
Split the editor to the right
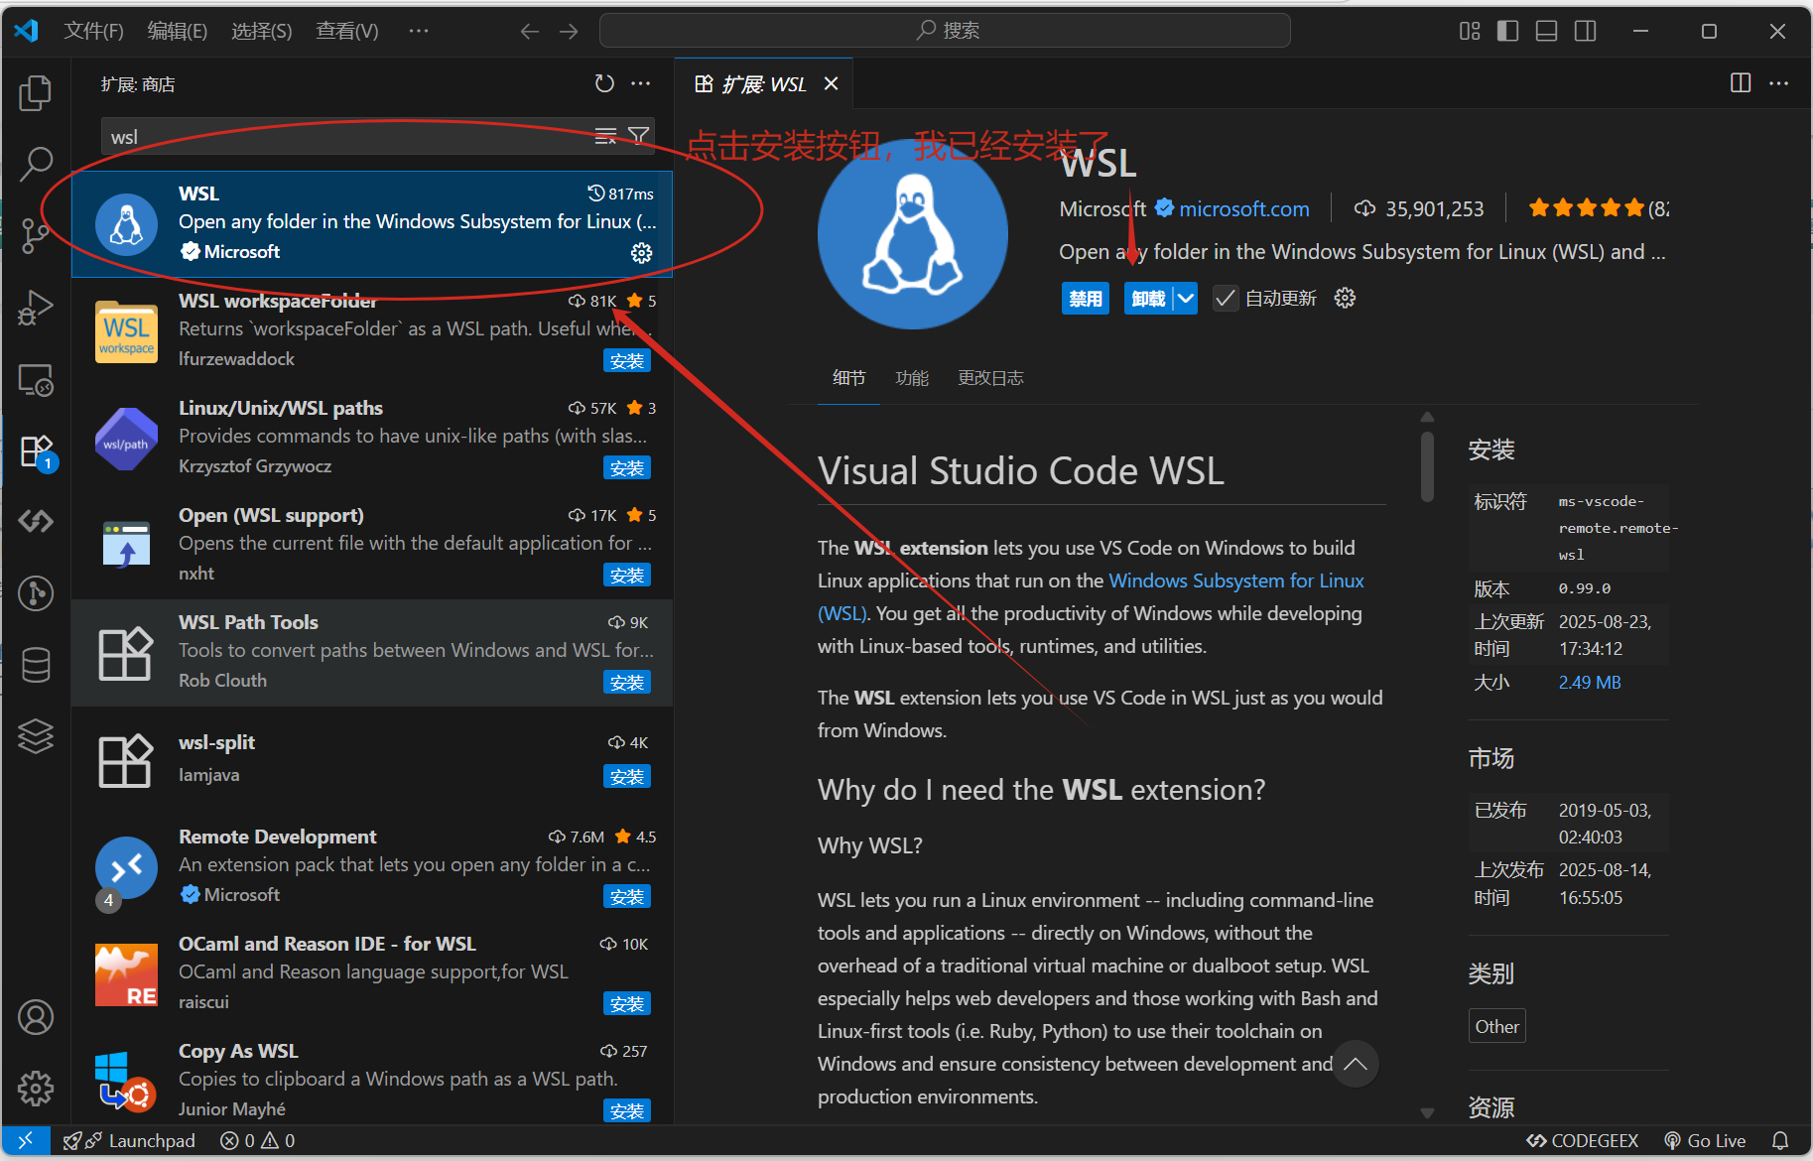tap(1741, 83)
